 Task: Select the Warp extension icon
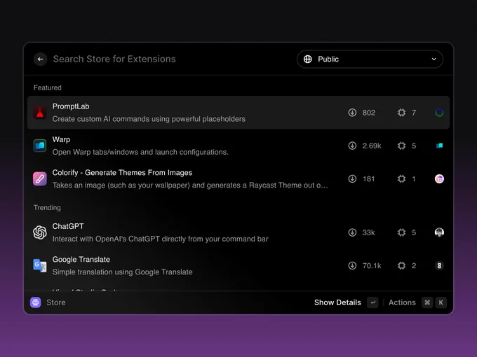point(40,146)
